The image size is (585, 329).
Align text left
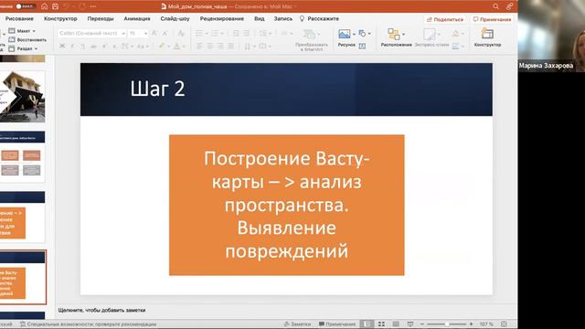199,47
